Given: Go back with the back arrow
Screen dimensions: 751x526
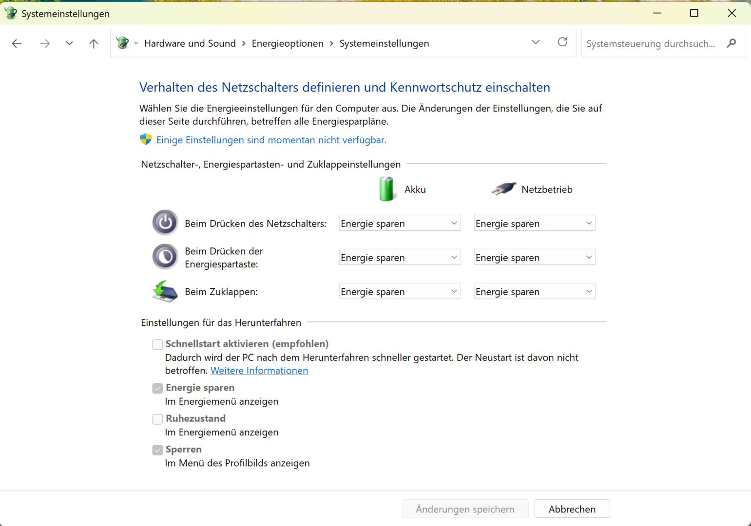Looking at the screenshot, I should [17, 43].
